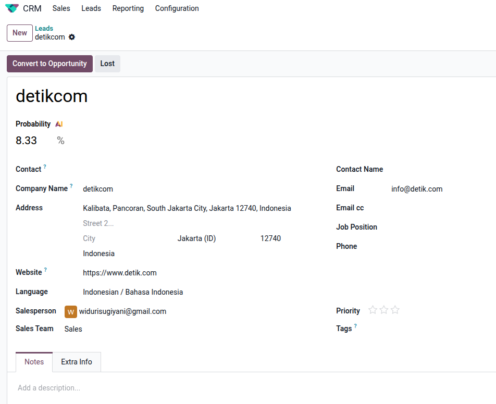This screenshot has height=404, width=496.
Task: Set priority to two stars
Action: coord(384,310)
